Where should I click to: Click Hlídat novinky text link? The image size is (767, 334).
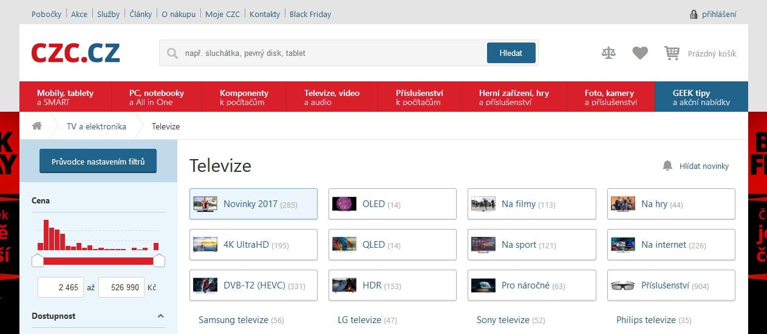coord(704,166)
